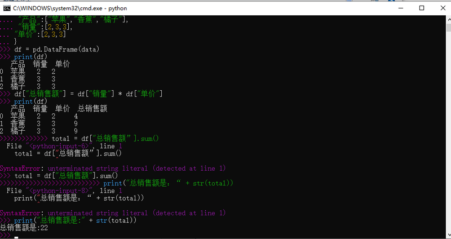The height and width of the screenshot is (239, 451).
Task: Click the output line 总销售额是:22
Action: pyautogui.click(x=24, y=228)
